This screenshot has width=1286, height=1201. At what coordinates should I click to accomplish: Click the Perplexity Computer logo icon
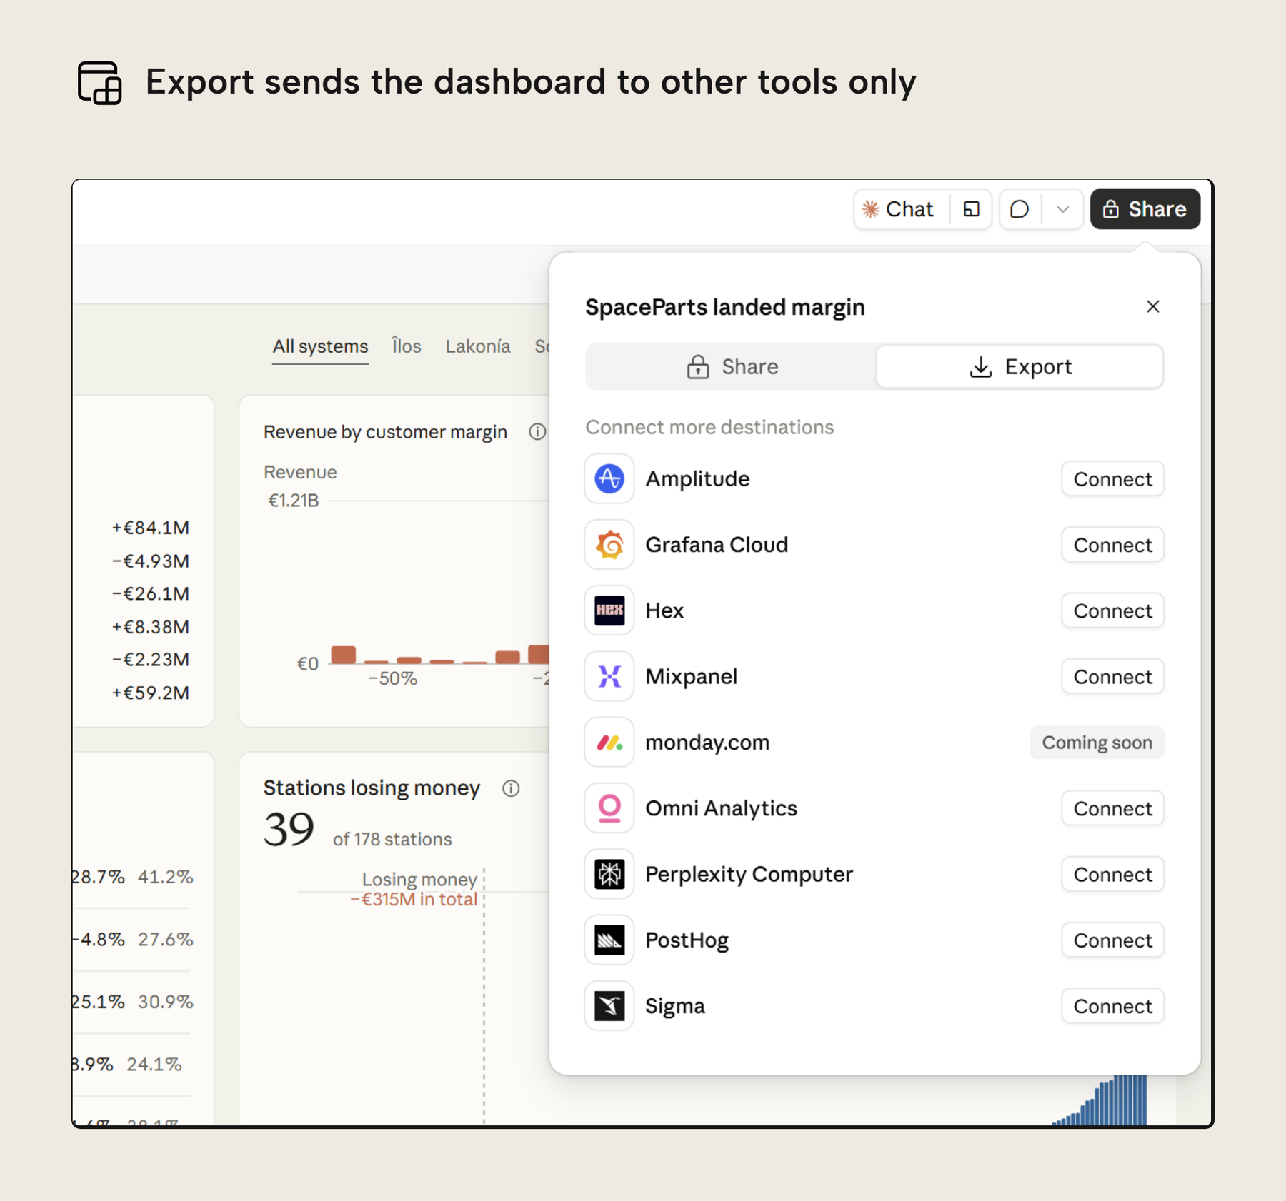(x=609, y=874)
